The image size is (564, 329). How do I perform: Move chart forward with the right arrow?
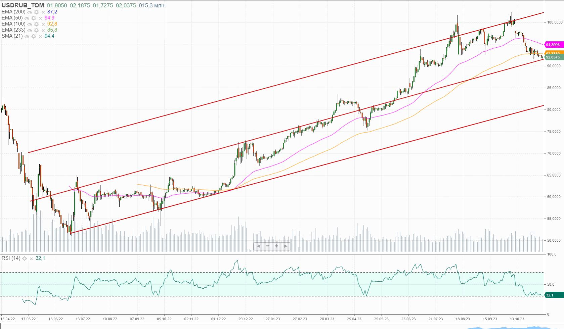coord(286,246)
